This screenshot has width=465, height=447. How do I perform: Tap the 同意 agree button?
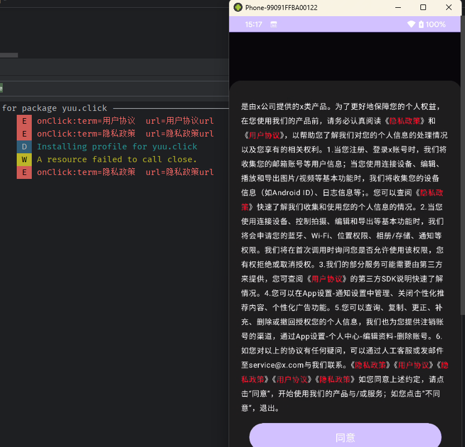(345, 437)
